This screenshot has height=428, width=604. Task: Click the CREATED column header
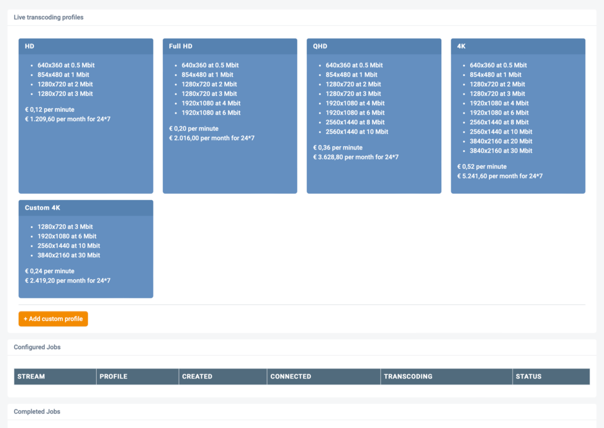click(197, 376)
